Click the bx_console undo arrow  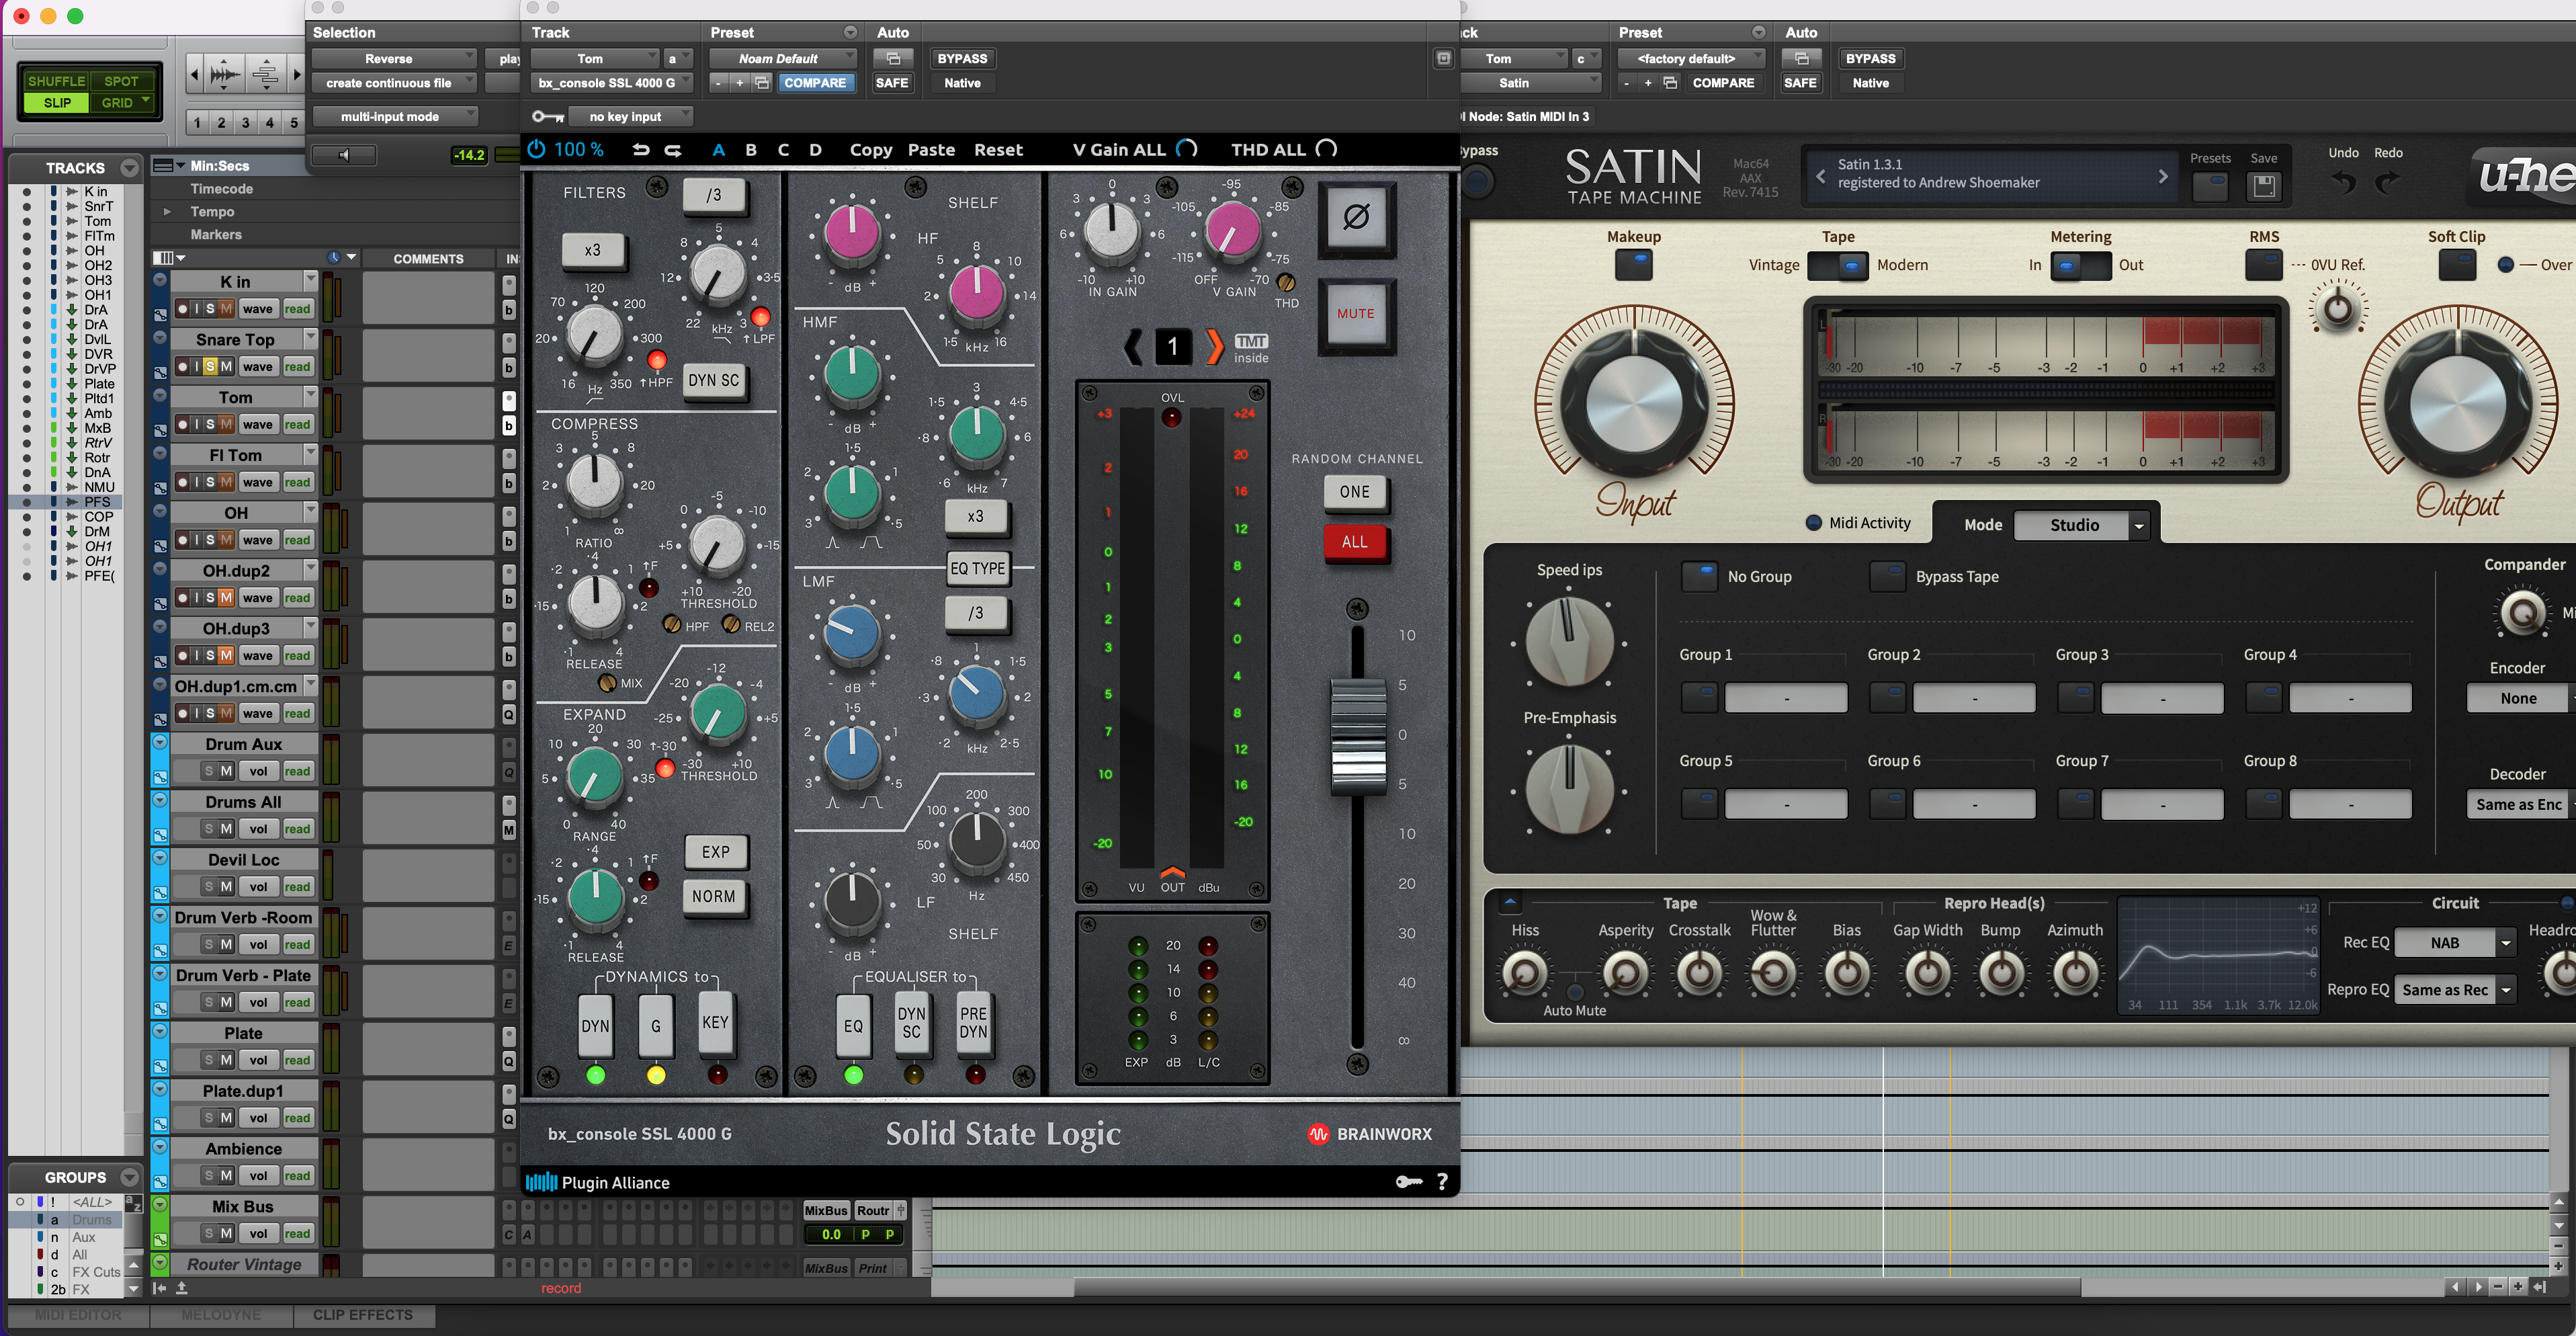(x=641, y=149)
